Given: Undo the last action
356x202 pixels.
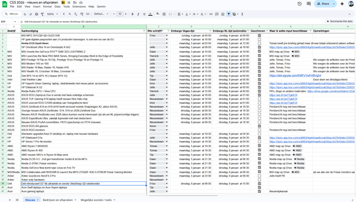Looking at the screenshot, I should 25,14.
